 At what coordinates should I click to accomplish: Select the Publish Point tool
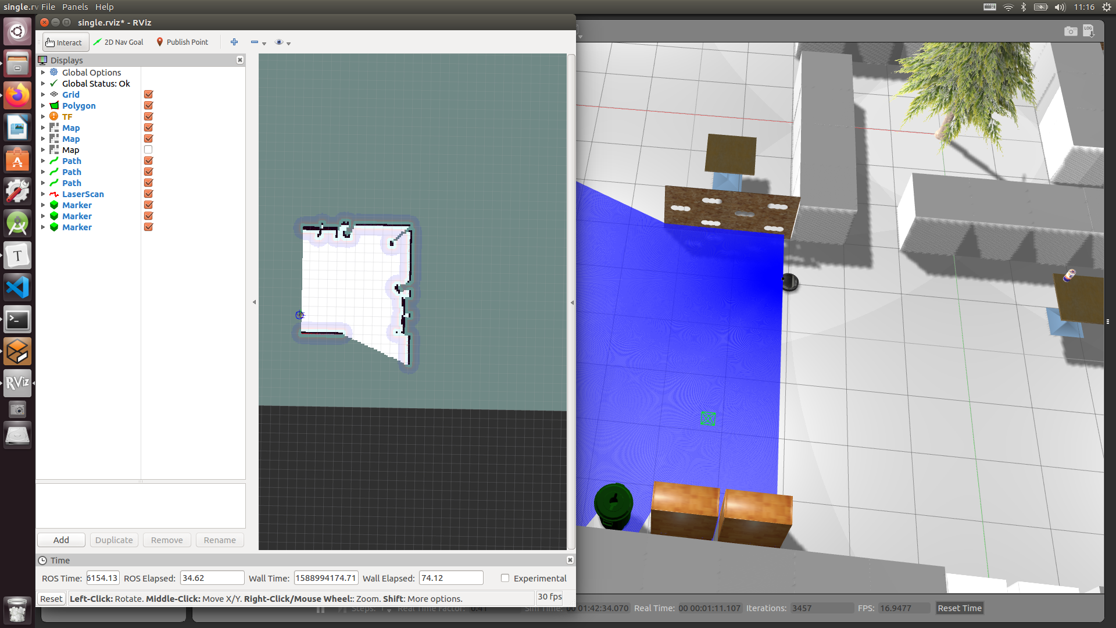point(182,42)
